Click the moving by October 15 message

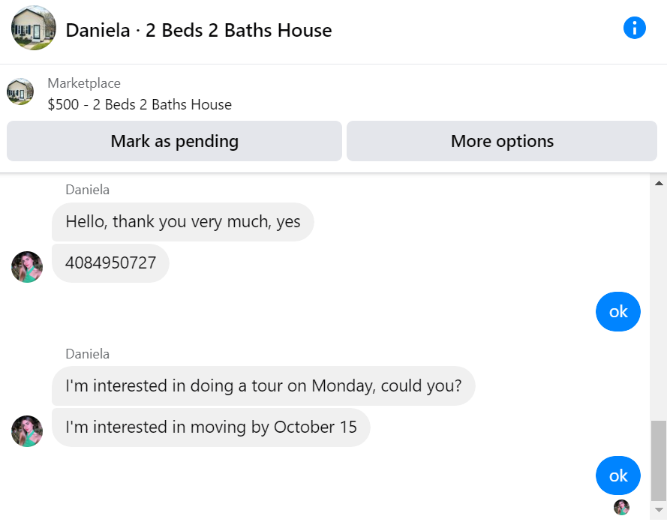click(211, 427)
